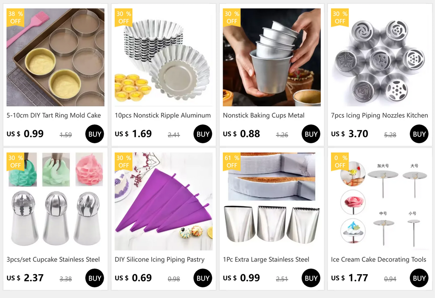Click BUY for 1Pc Extra Large Stainless Steel

click(311, 278)
